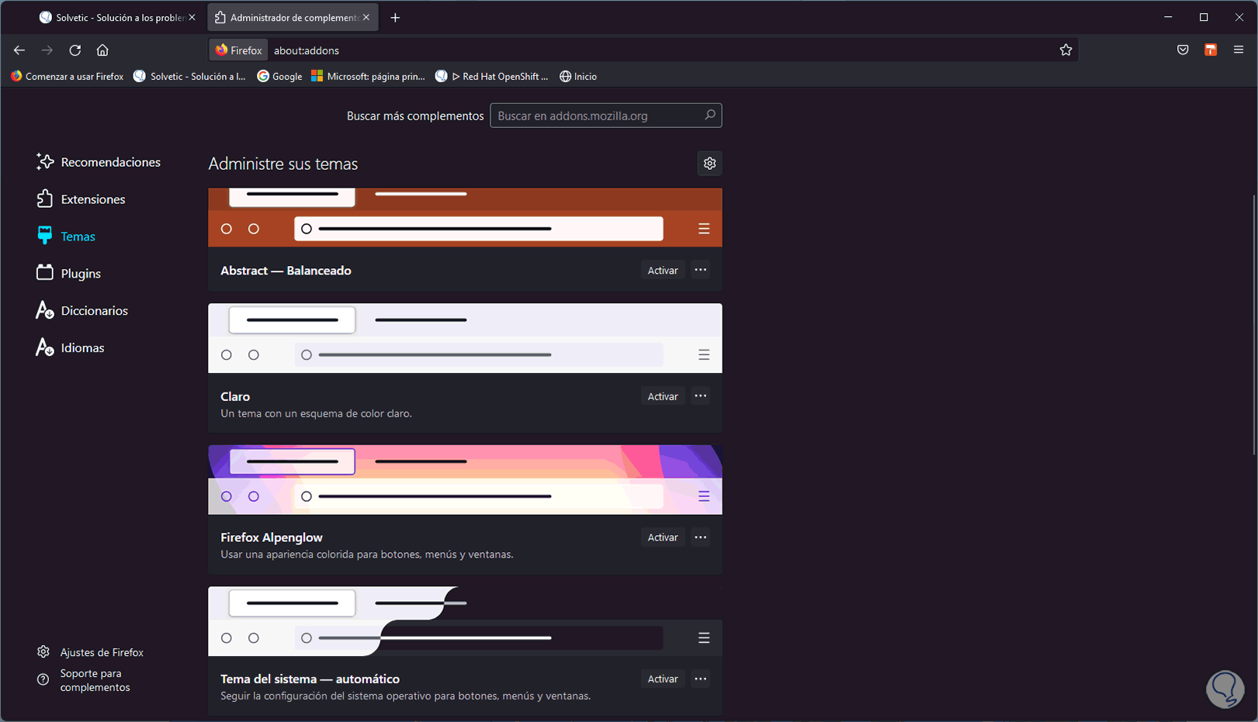Screen dimensions: 1258x722
Task: Open the Solvetic bookmark in bookmarks bar
Action: 190,76
